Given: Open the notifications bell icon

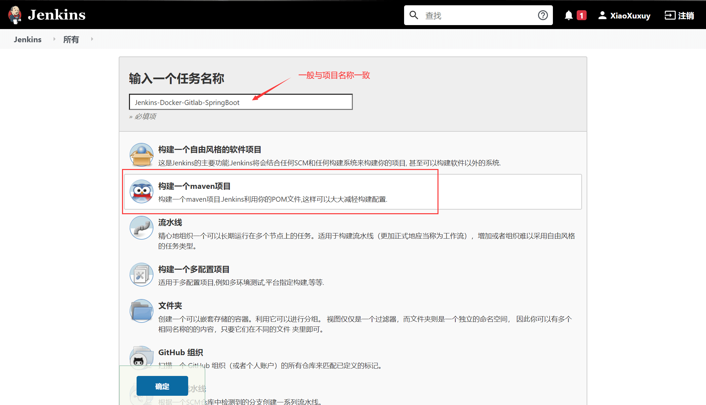Looking at the screenshot, I should [x=568, y=16].
